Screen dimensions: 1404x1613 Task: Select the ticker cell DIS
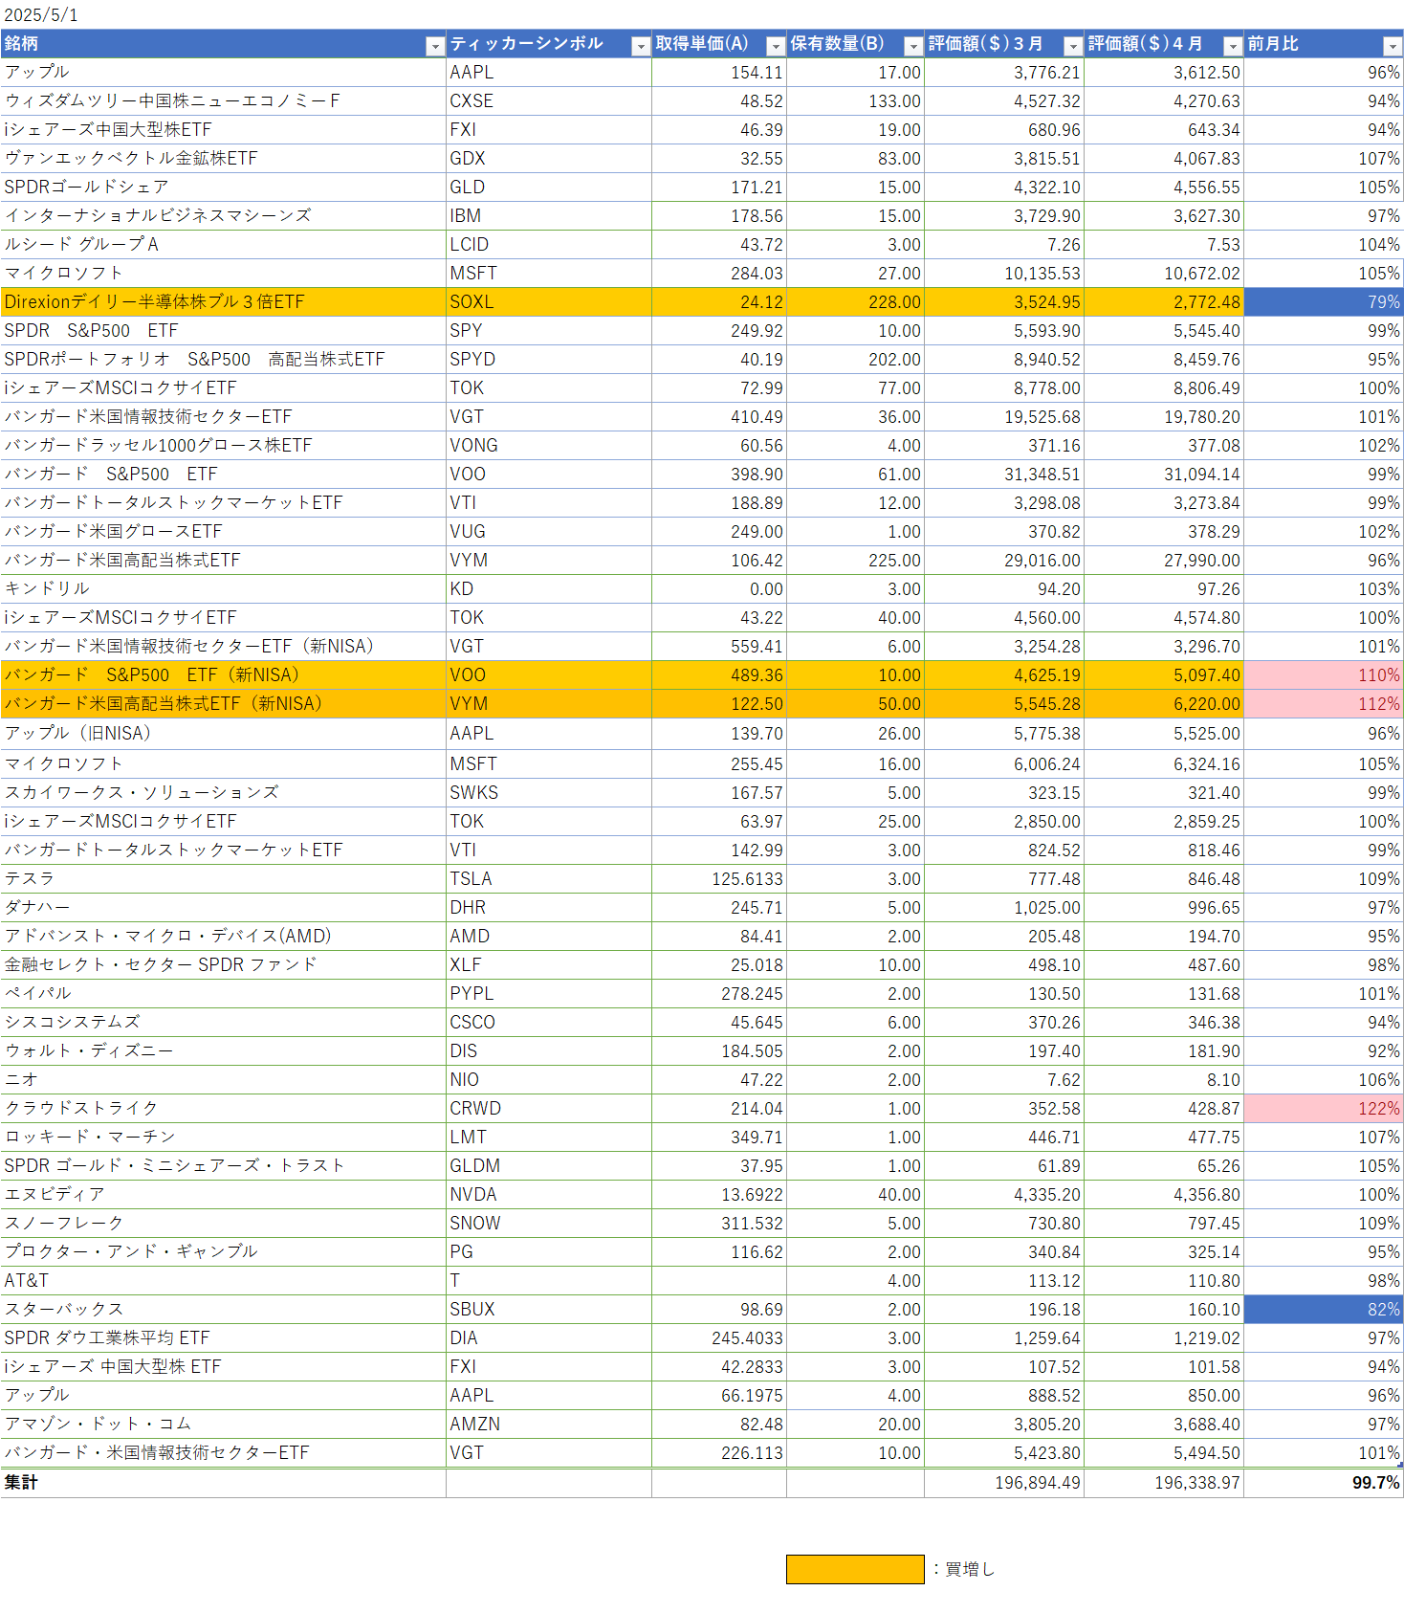tap(549, 1051)
